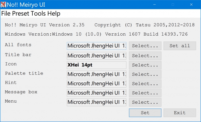The image size is (201, 122).
Task: Click the Exit button
Action: coord(180,113)
